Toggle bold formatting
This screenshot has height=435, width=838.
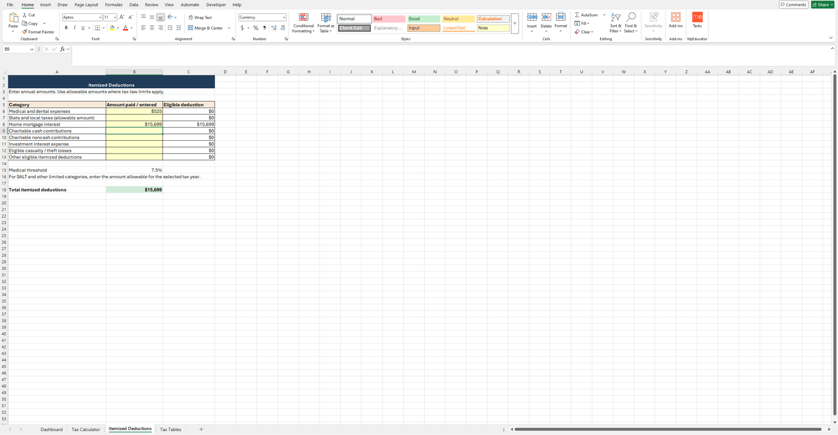(x=66, y=28)
